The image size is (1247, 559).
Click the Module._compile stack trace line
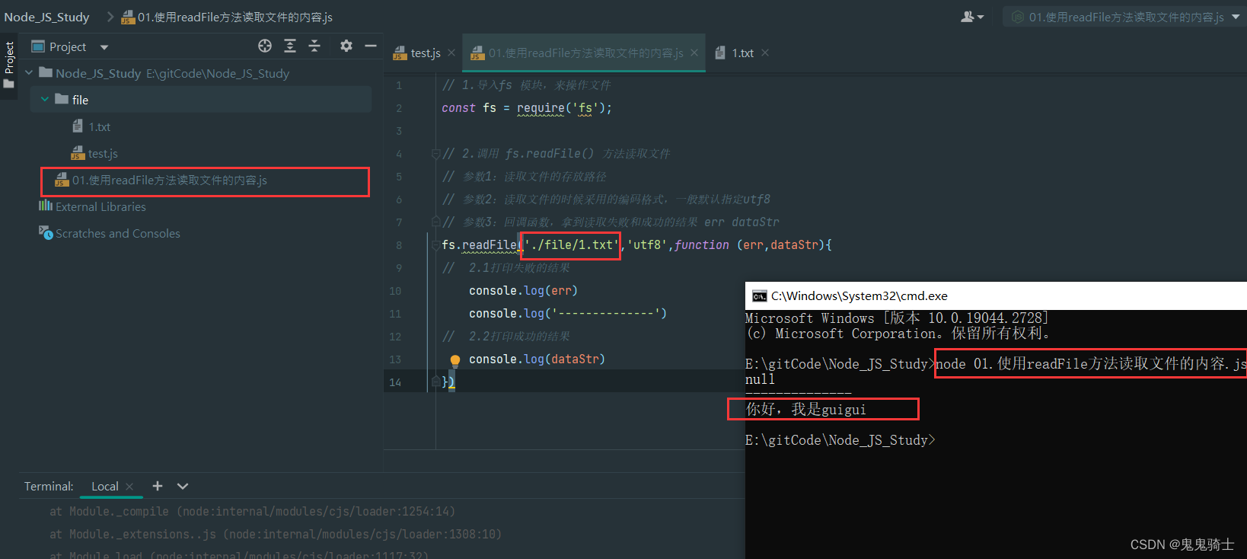[x=252, y=512]
